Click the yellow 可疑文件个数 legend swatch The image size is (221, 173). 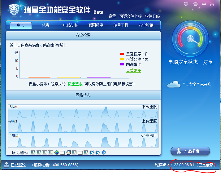[x=122, y=59]
